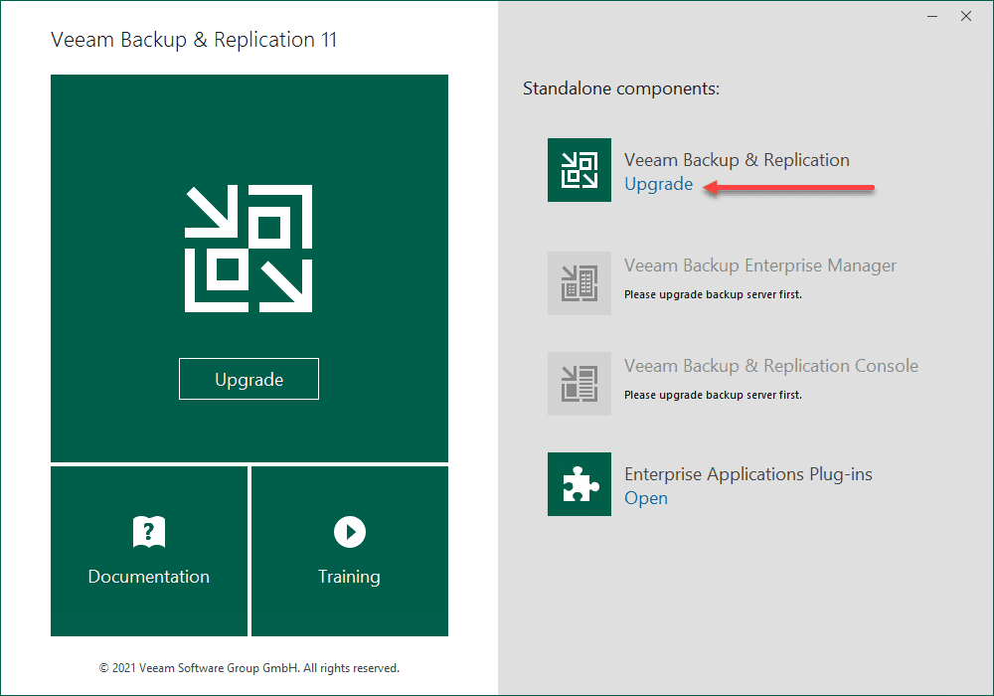
Task: Close the Veeam installer window
Action: 965,16
